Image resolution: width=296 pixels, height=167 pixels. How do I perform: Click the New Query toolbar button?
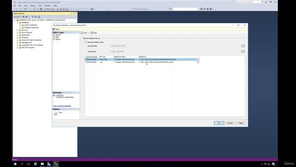pyautogui.click(x=49, y=9)
